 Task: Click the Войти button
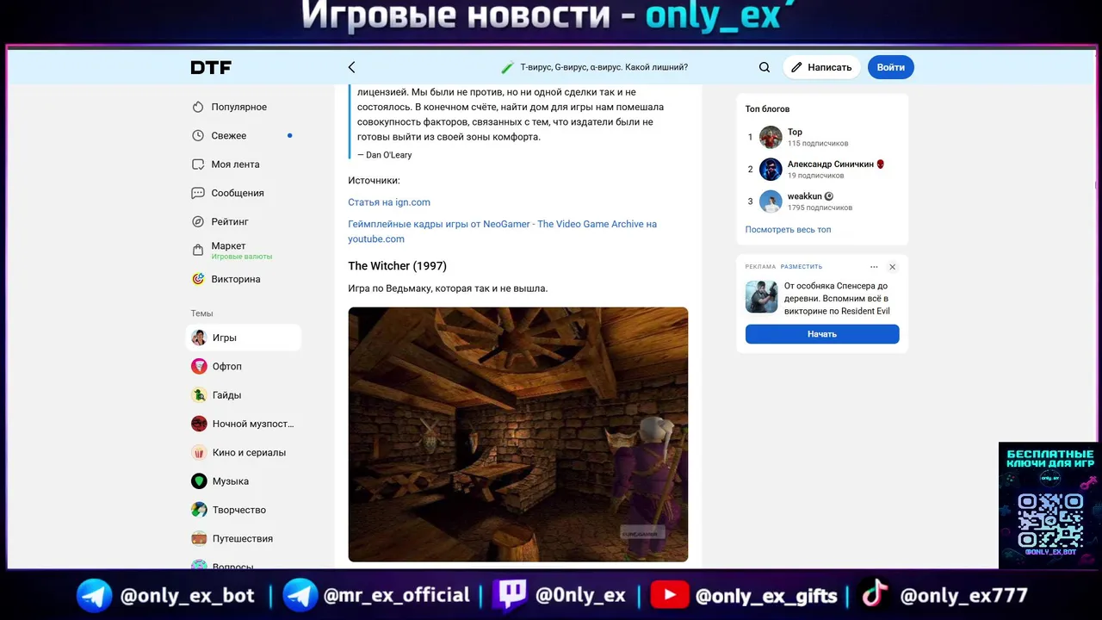pos(891,67)
